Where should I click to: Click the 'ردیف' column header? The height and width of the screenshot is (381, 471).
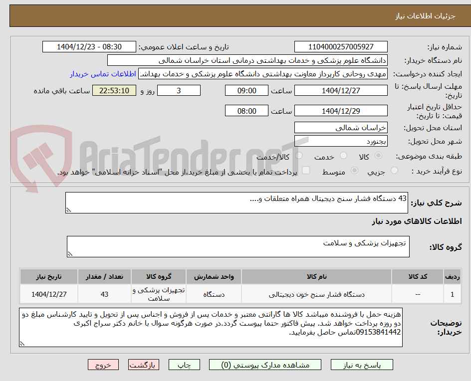pyautogui.click(x=452, y=276)
